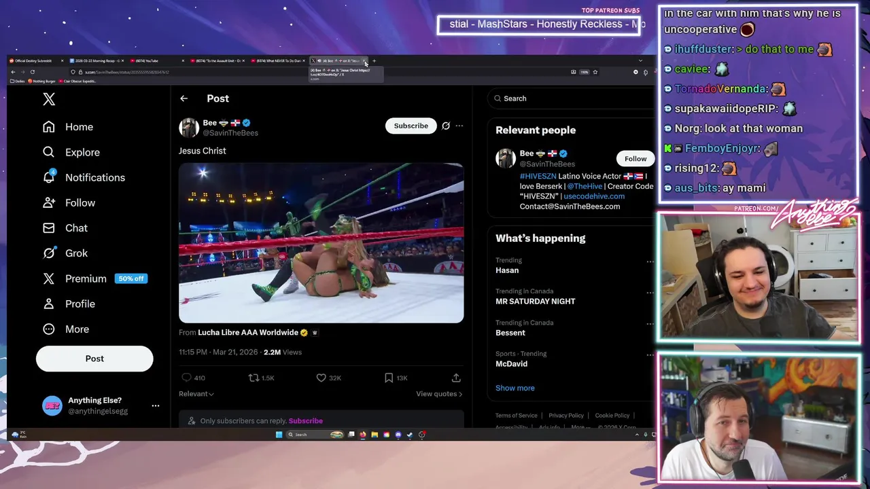Open the Home page from sidebar
The height and width of the screenshot is (489, 870).
pyautogui.click(x=67, y=127)
